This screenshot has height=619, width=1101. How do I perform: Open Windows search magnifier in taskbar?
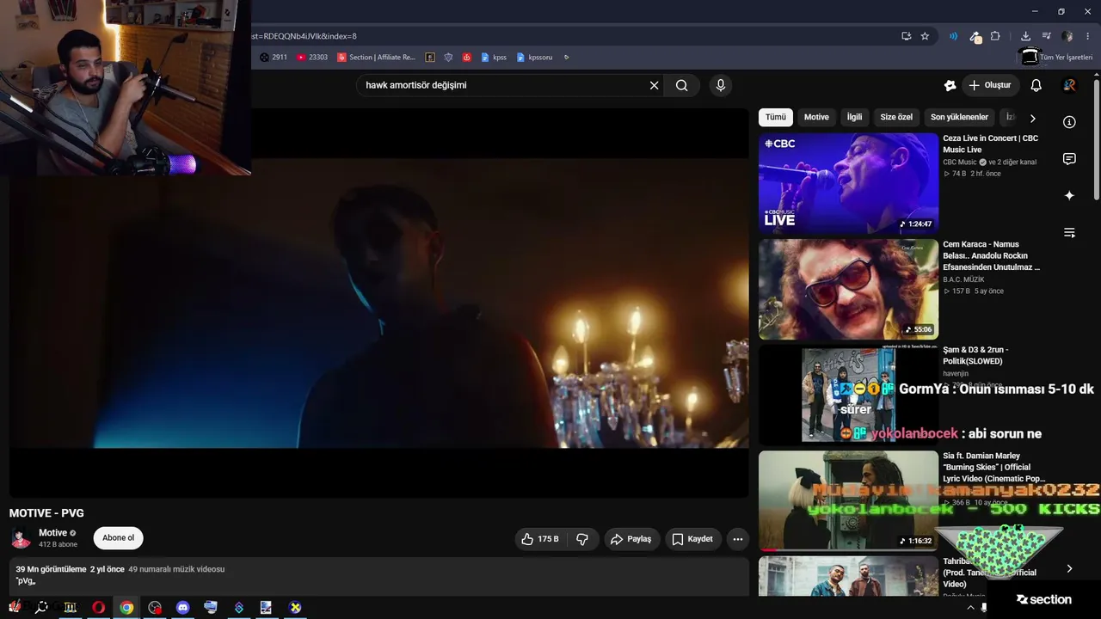coord(41,608)
